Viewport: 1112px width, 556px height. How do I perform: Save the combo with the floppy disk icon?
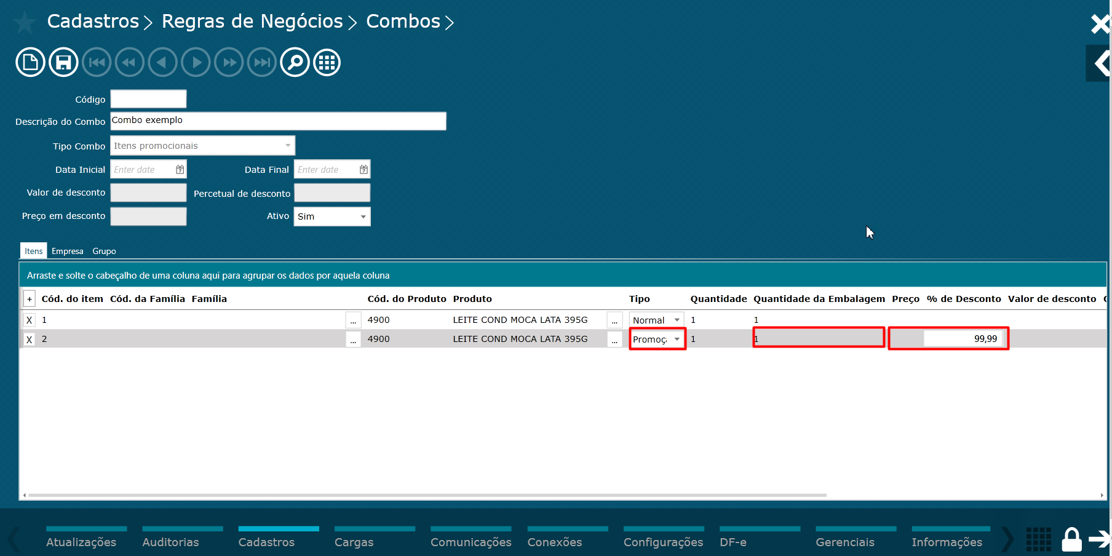click(63, 62)
